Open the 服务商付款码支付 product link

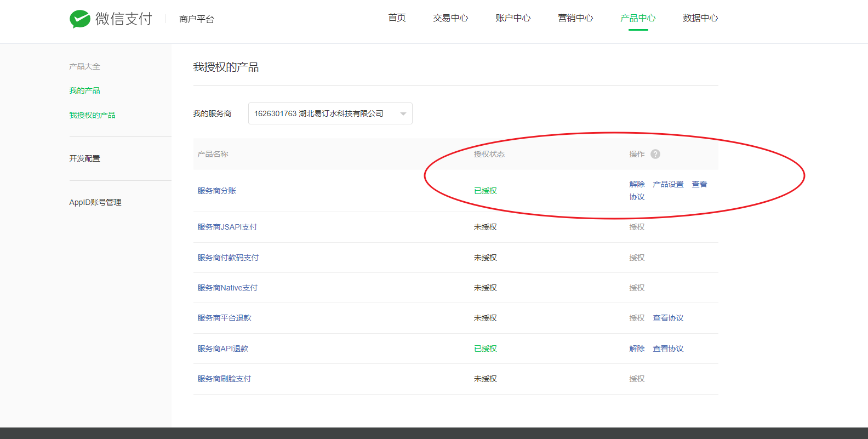(228, 258)
